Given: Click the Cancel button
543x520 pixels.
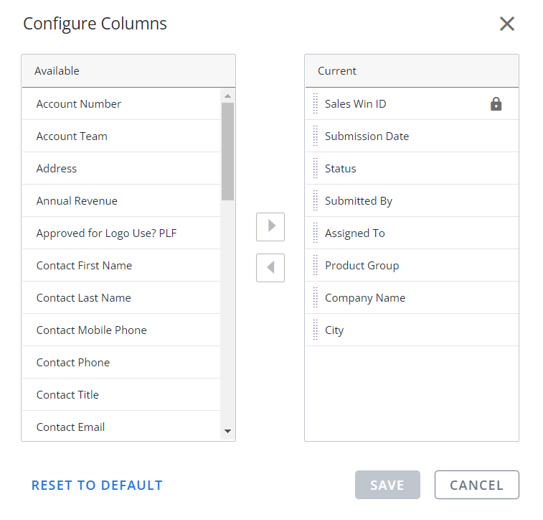Looking at the screenshot, I should pos(477,485).
